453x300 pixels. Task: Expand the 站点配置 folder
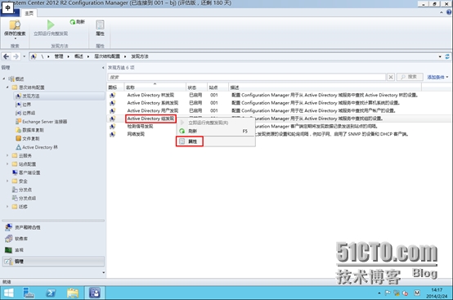click(x=7, y=164)
